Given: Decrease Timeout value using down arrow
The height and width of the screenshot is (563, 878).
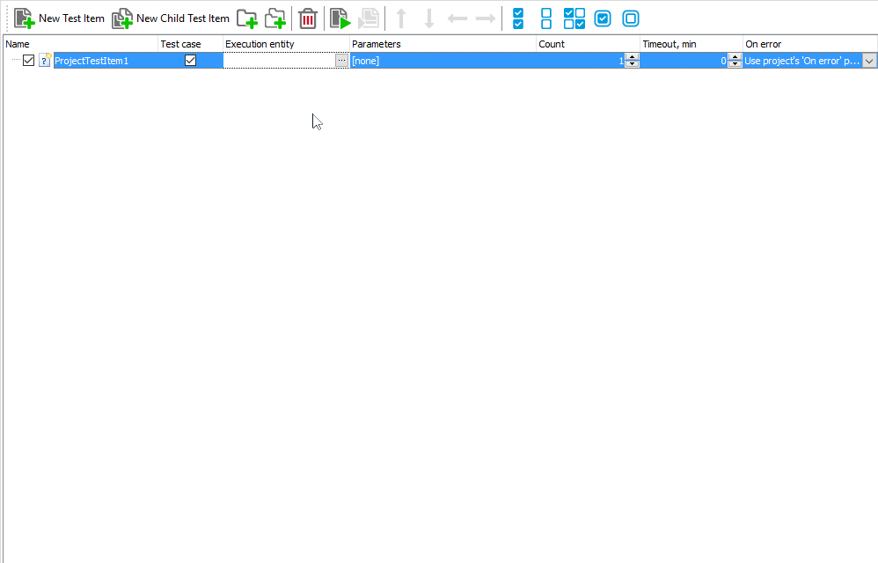Looking at the screenshot, I should (735, 64).
